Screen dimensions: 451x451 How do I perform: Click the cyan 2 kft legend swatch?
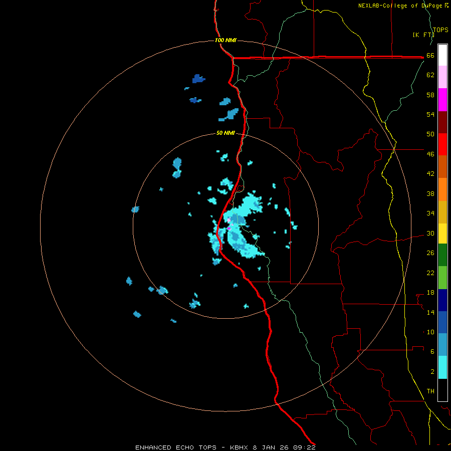tap(442, 367)
